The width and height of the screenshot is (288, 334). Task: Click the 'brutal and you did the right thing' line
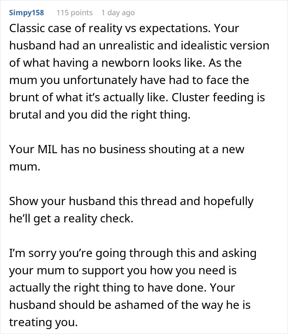(x=100, y=115)
